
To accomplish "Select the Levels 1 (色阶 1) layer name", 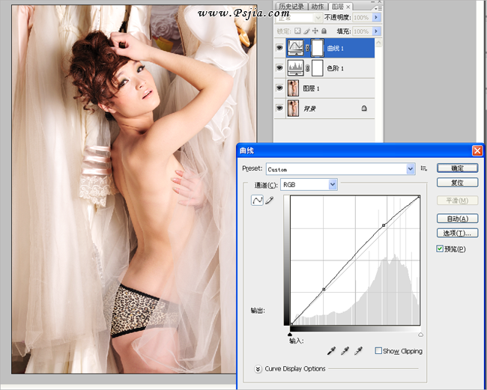I will (335, 68).
